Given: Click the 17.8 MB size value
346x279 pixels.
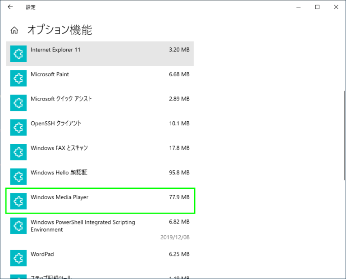Looking at the screenshot, I should click(179, 148).
